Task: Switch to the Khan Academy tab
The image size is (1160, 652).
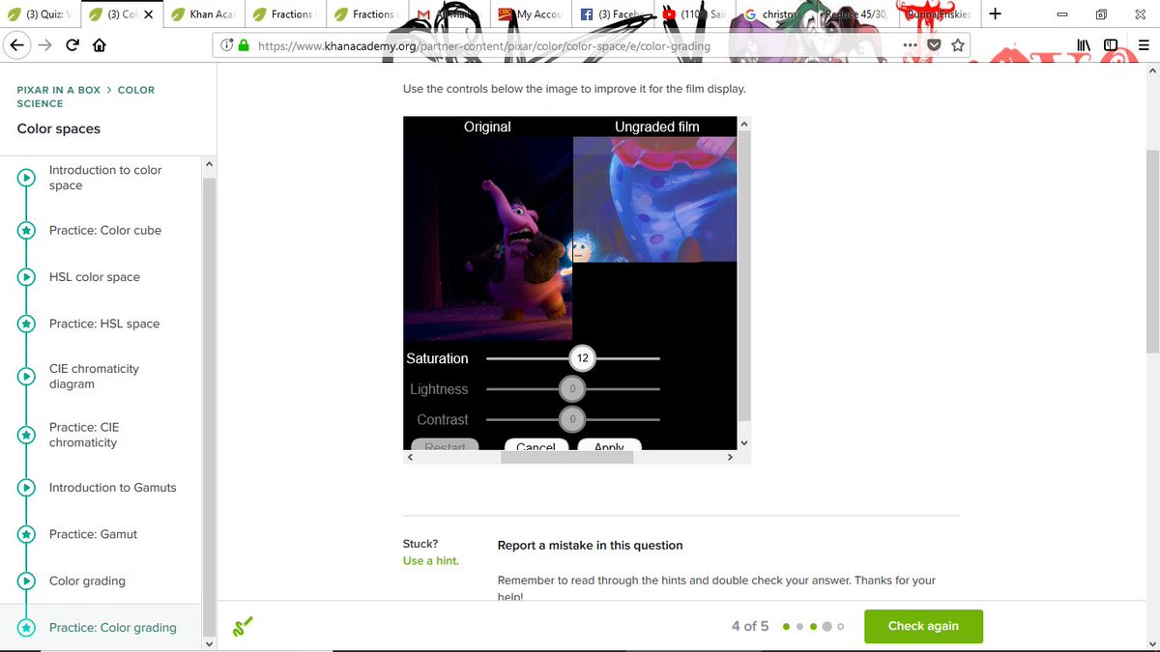Action: pos(203,14)
